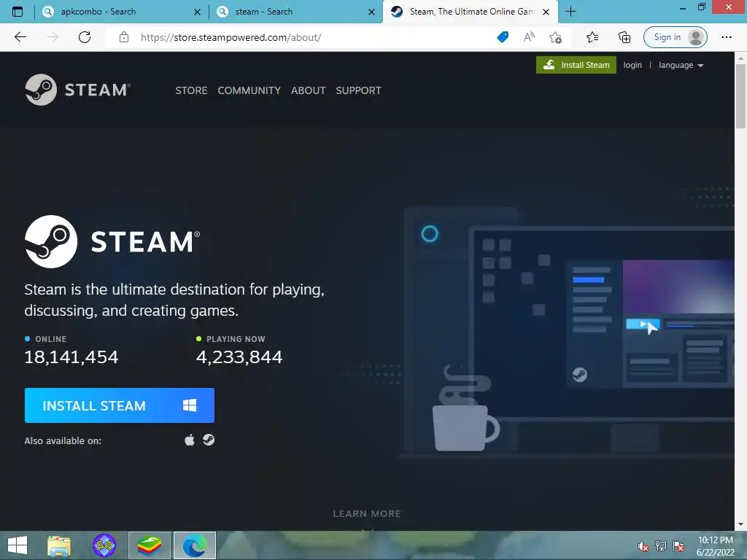Click the "Also available on:" text
The width and height of the screenshot is (747, 560).
tap(63, 440)
